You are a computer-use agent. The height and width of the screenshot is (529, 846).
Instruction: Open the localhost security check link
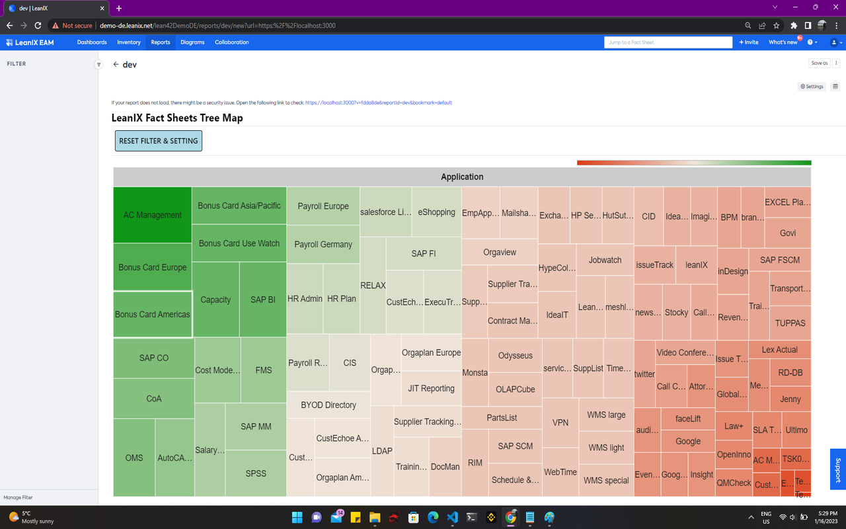379,102
